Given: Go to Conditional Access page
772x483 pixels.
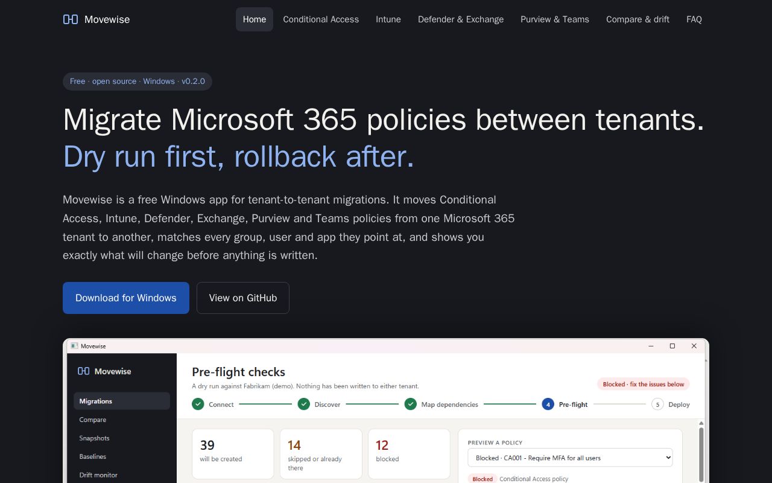Looking at the screenshot, I should (321, 19).
